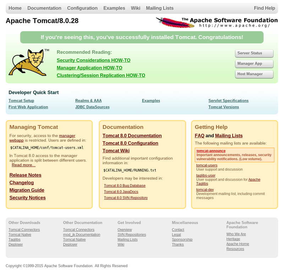Click the Apache Software Foundation feather logo
This screenshot has width=284, height=271.
pyautogui.click(x=217, y=22)
